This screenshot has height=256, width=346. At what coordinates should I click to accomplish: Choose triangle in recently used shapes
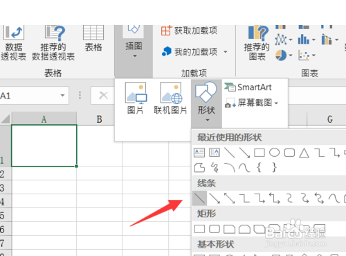pyautogui.click(x=304, y=153)
